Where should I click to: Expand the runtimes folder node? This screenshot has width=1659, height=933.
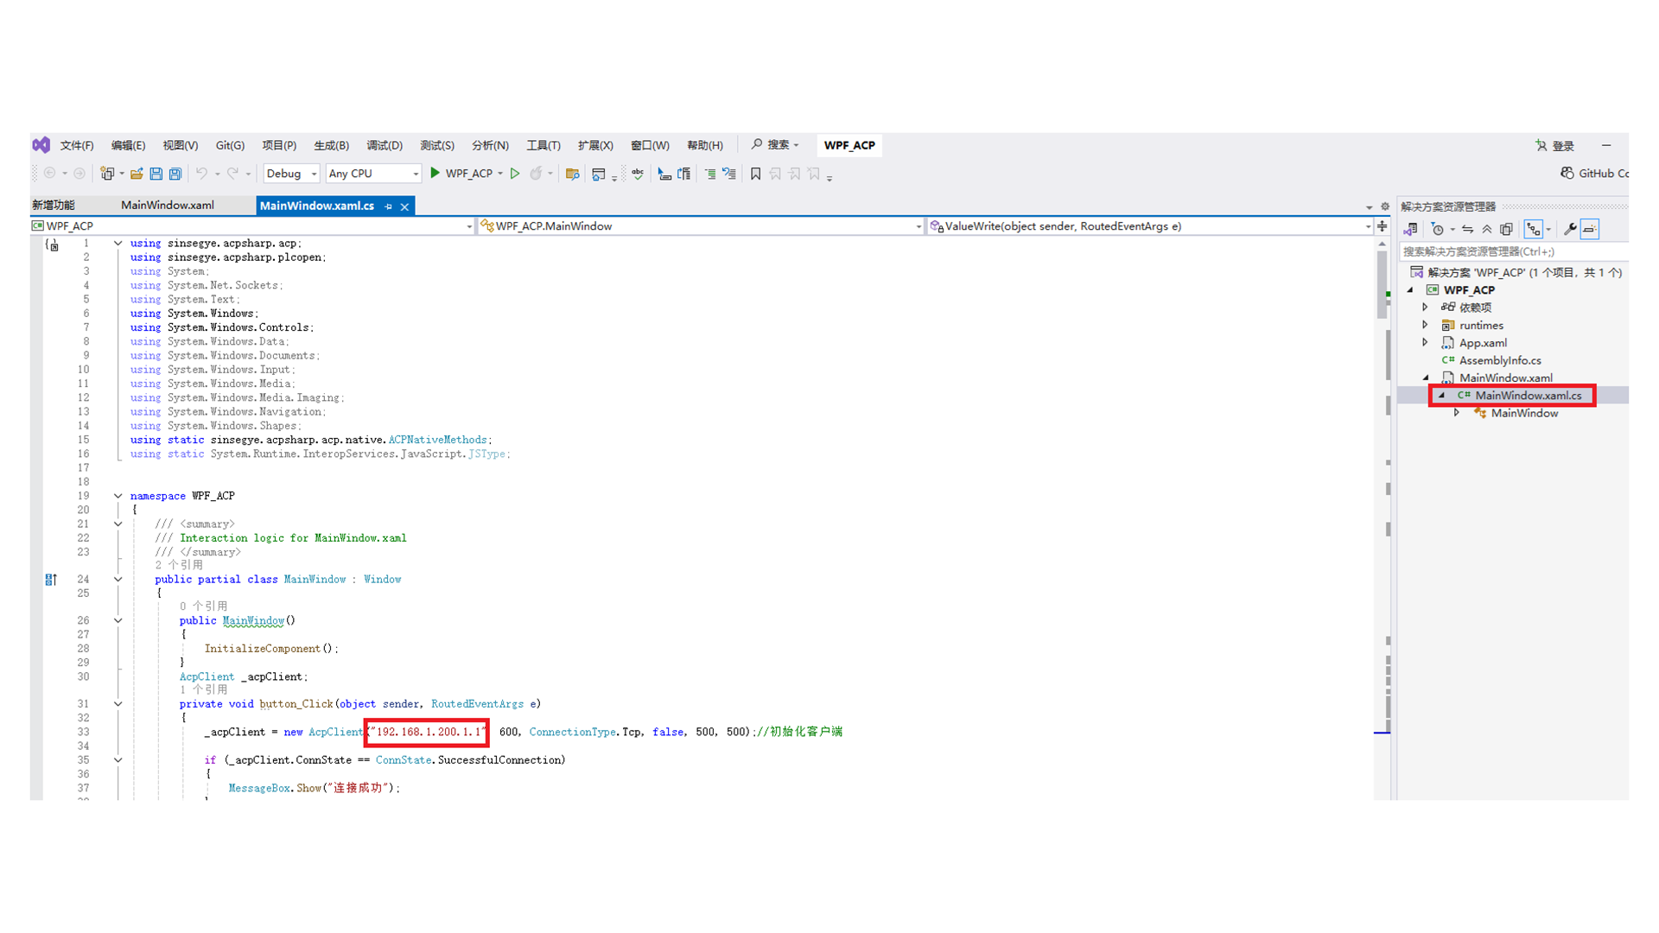[1426, 325]
